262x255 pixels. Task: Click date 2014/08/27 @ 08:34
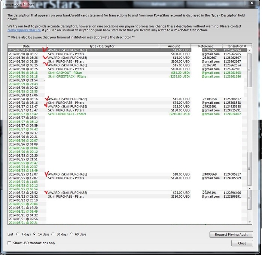23,118
